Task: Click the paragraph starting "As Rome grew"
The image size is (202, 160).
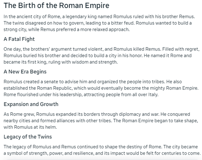Action: coord(97,121)
